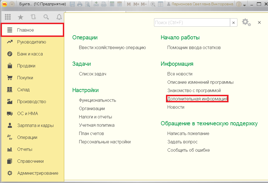Close the menu panel with X
The image size is (268, 183).
point(259,22)
